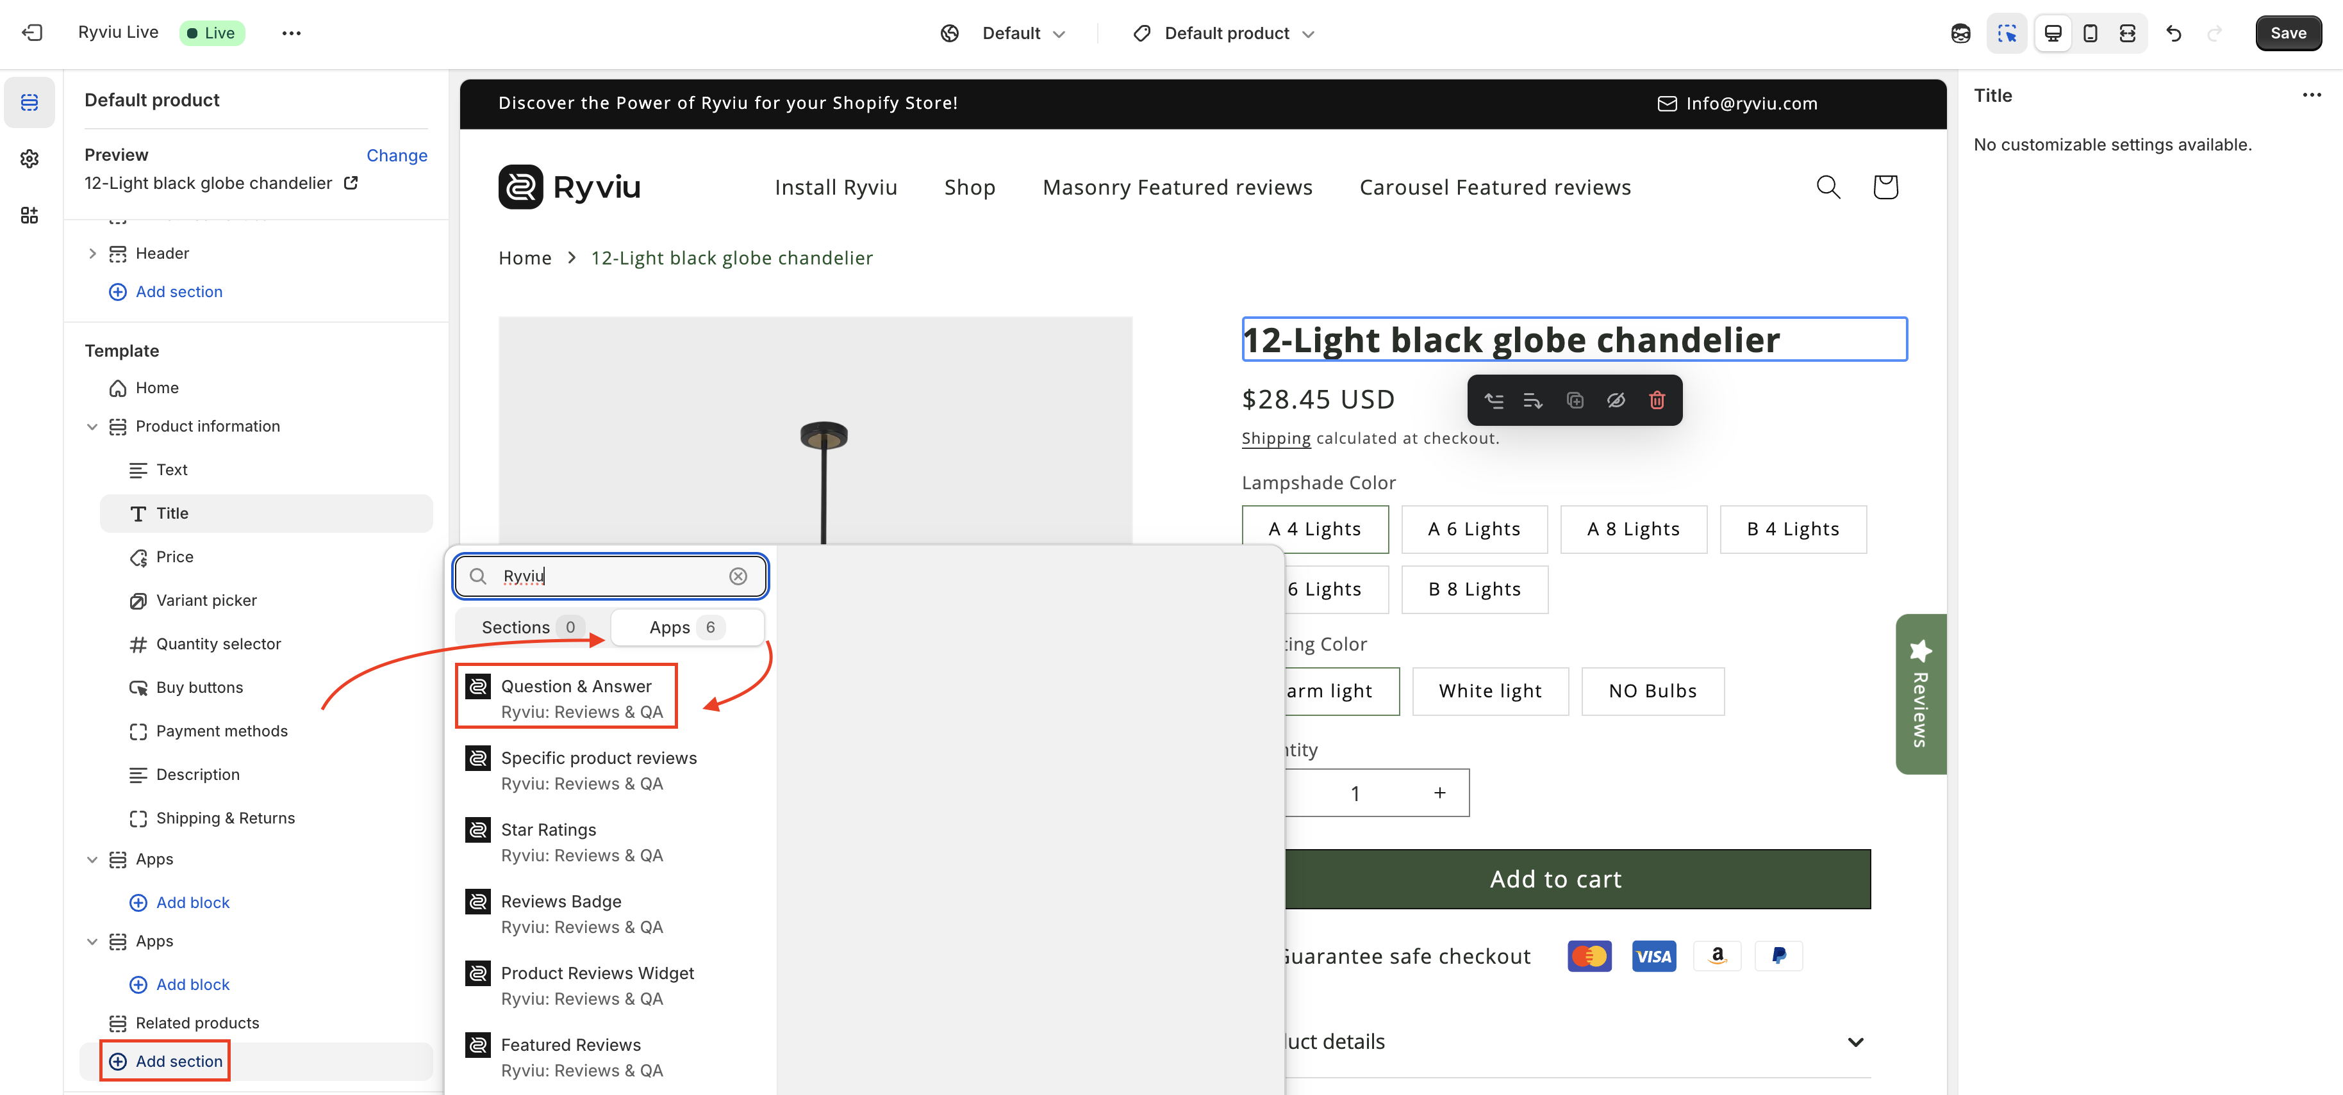Click the undo arrow
This screenshot has height=1095, width=2343.
click(2174, 33)
